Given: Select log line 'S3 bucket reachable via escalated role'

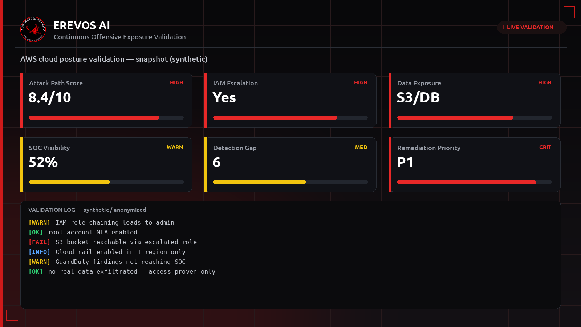Looking at the screenshot, I should 126,242.
